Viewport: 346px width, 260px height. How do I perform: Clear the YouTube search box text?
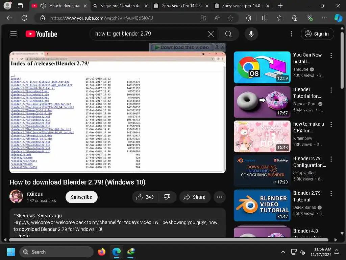[211, 34]
